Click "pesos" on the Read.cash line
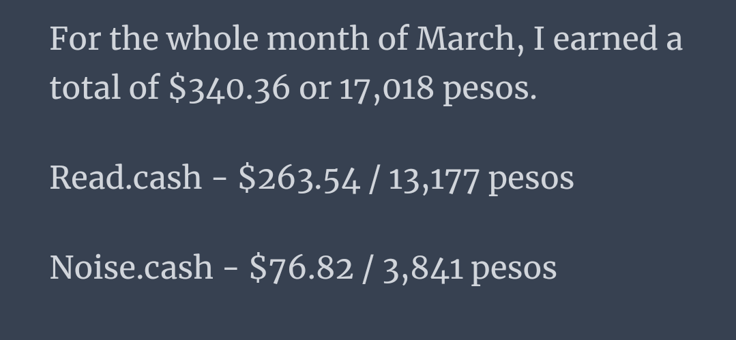The height and width of the screenshot is (340, 736). tap(531, 181)
